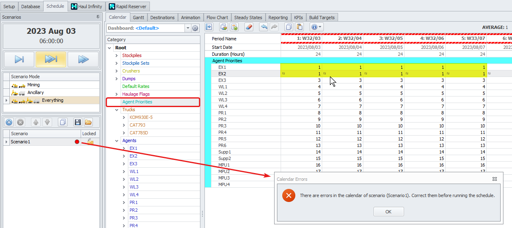
Task: Save scenarios using the floppy disk icon
Action: [x=77, y=122]
